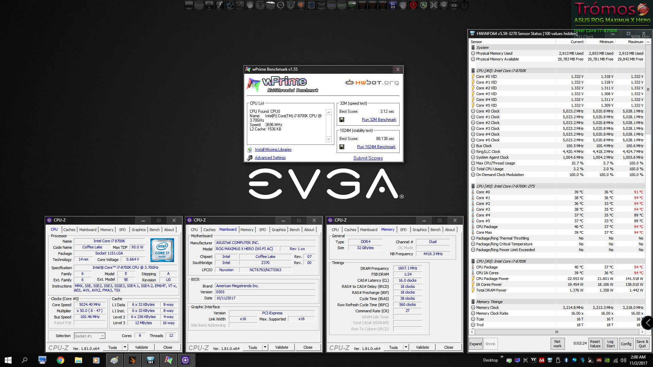Click the HWiNFO title bar app icon
This screenshot has width=653, height=367.
point(472,33)
